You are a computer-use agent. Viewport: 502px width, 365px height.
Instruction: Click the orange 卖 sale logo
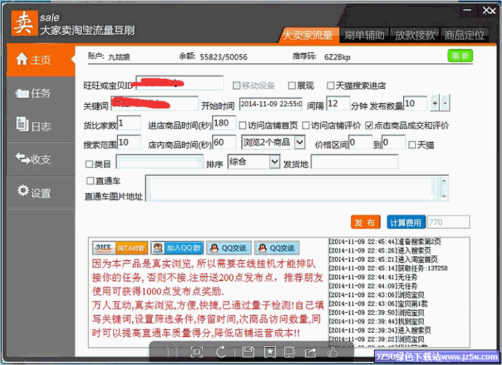(24, 23)
